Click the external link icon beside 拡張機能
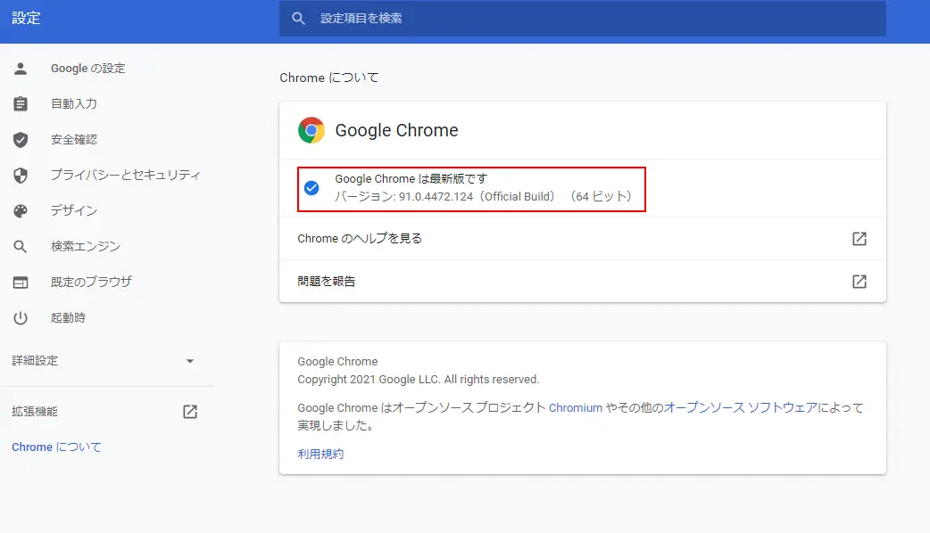The width and height of the screenshot is (930, 533). [x=190, y=412]
